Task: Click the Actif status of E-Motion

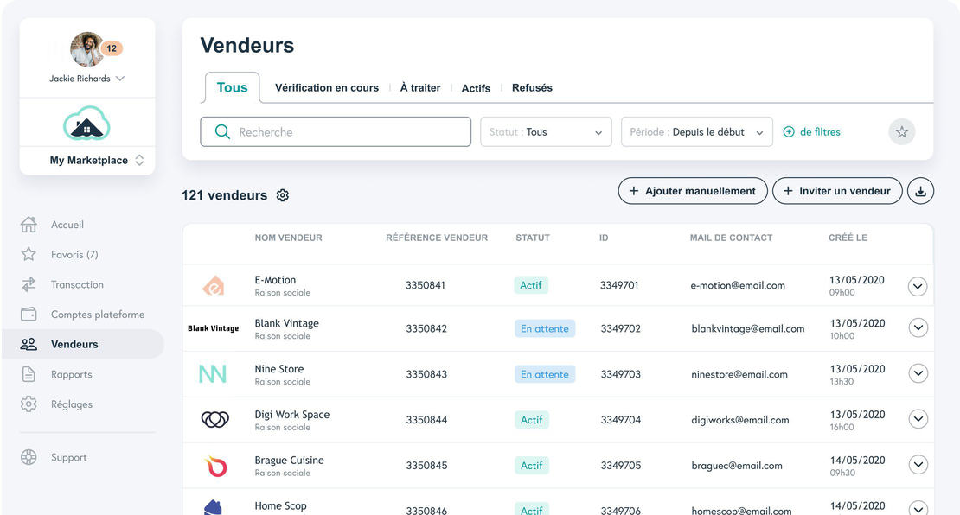Action: click(x=531, y=285)
